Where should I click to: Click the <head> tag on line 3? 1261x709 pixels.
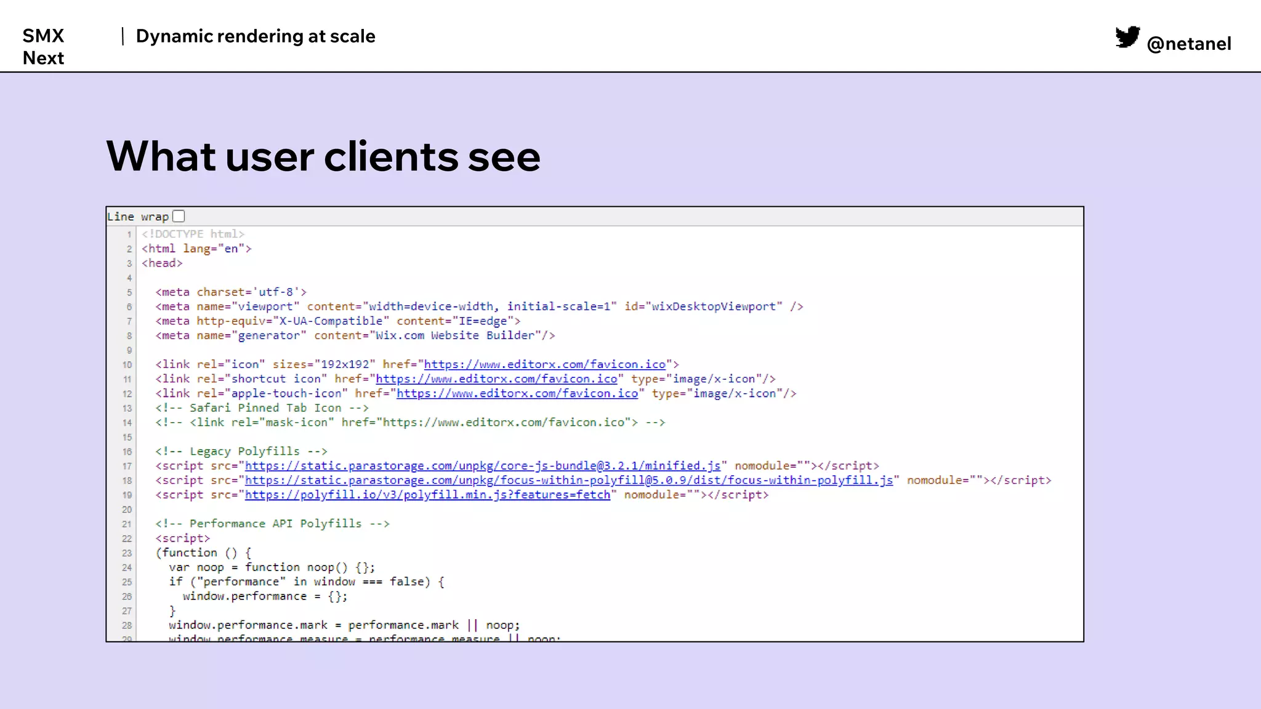point(162,263)
